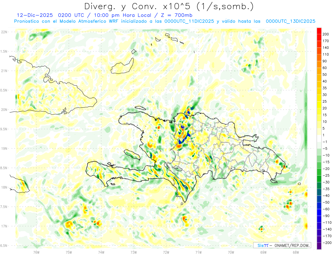
Task: Click the '18N' latitude label
Action: point(4,187)
